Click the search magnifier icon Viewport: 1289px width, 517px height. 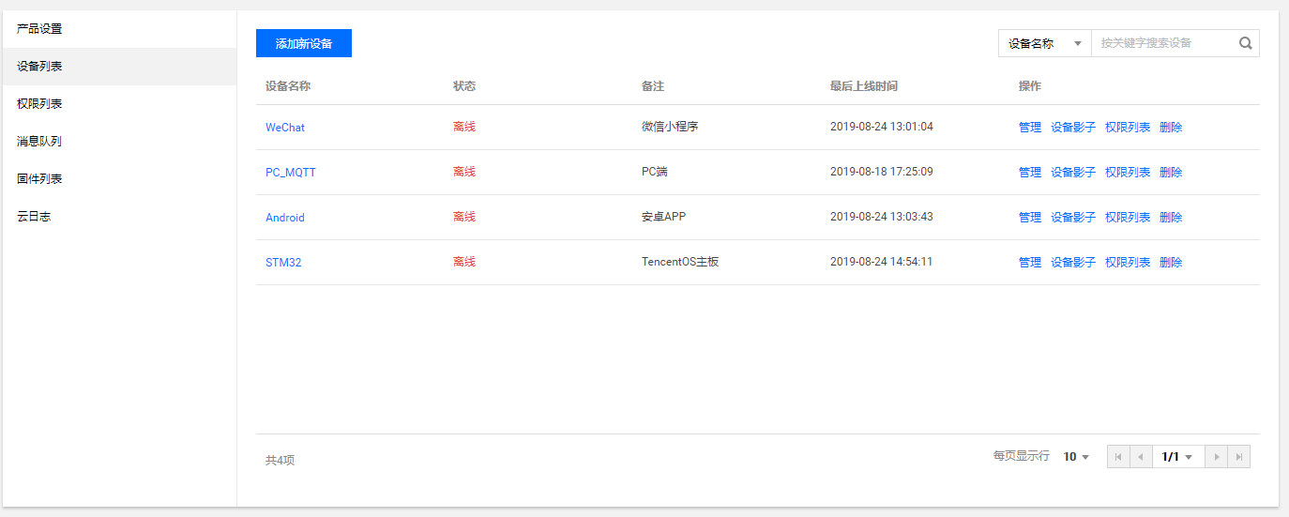tap(1245, 43)
